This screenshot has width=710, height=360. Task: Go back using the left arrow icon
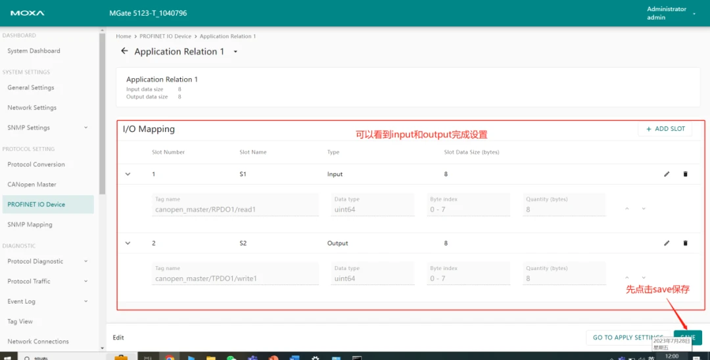(x=124, y=51)
